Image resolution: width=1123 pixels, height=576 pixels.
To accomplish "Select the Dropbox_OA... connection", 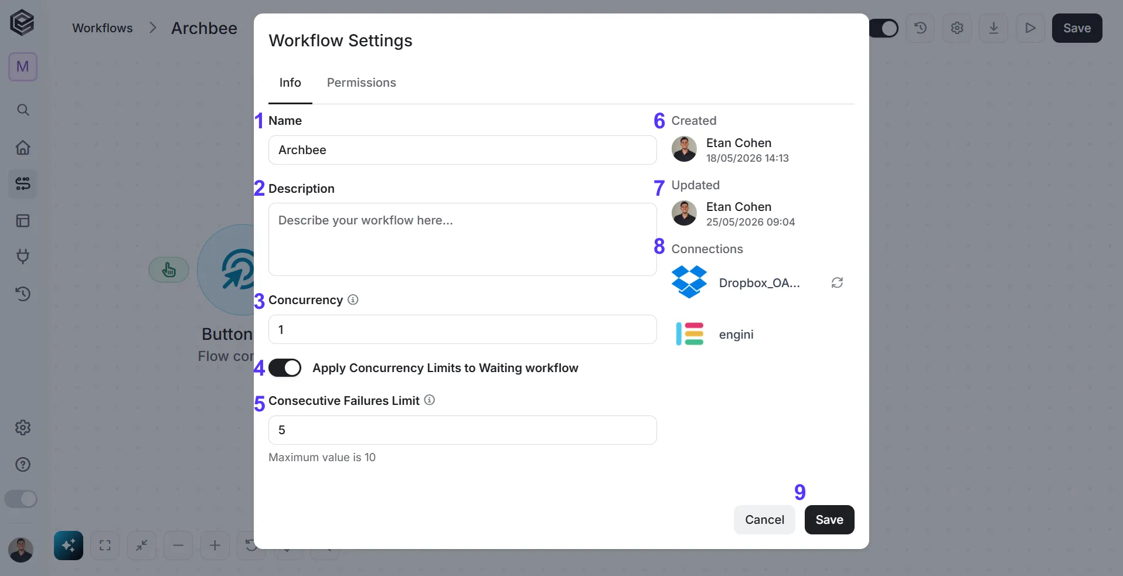I will [x=760, y=283].
